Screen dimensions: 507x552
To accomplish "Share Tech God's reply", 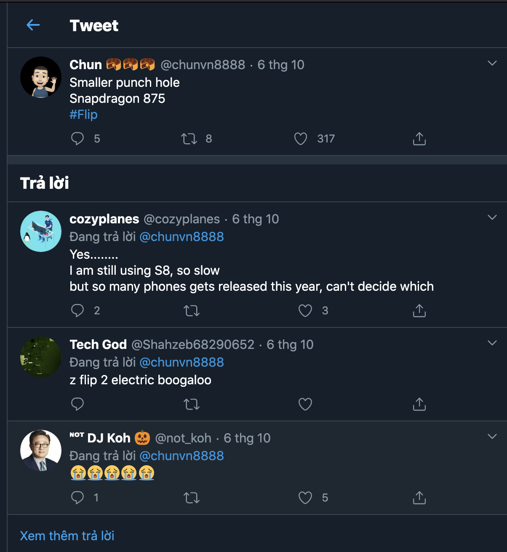I will click(x=419, y=404).
